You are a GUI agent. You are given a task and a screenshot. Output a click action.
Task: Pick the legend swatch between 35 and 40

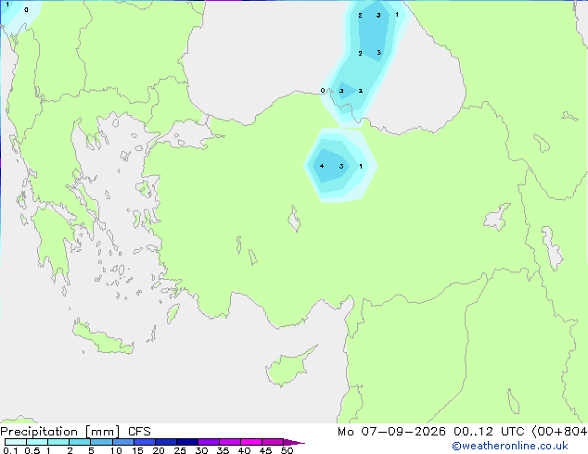(230, 442)
